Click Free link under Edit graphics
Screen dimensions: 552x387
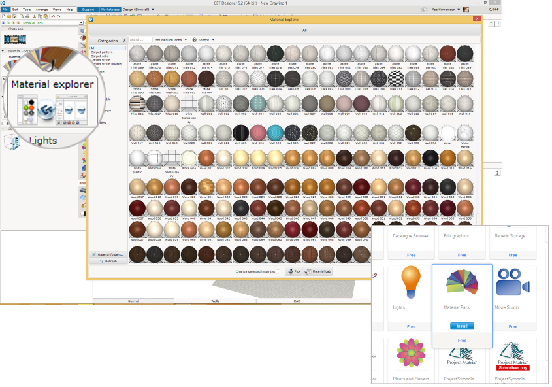pos(462,255)
